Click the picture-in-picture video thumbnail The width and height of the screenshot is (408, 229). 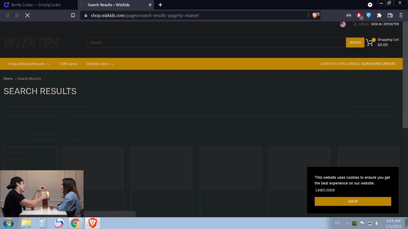point(42,194)
